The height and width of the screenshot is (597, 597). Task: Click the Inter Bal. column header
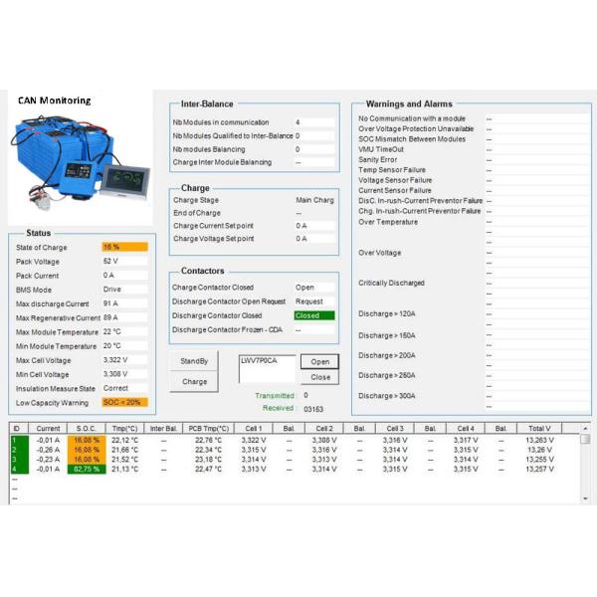163,428
